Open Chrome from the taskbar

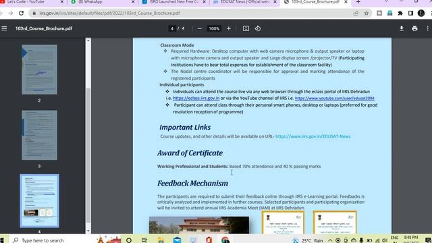[x=225, y=240]
